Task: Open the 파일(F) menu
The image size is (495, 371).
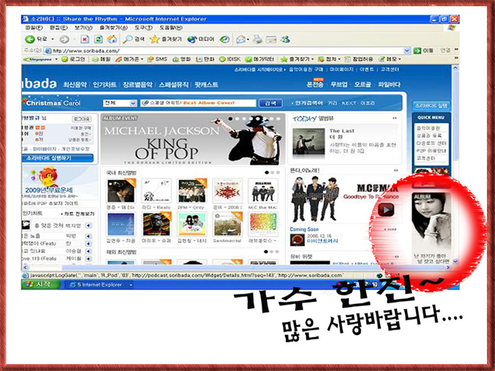Action: coord(34,28)
